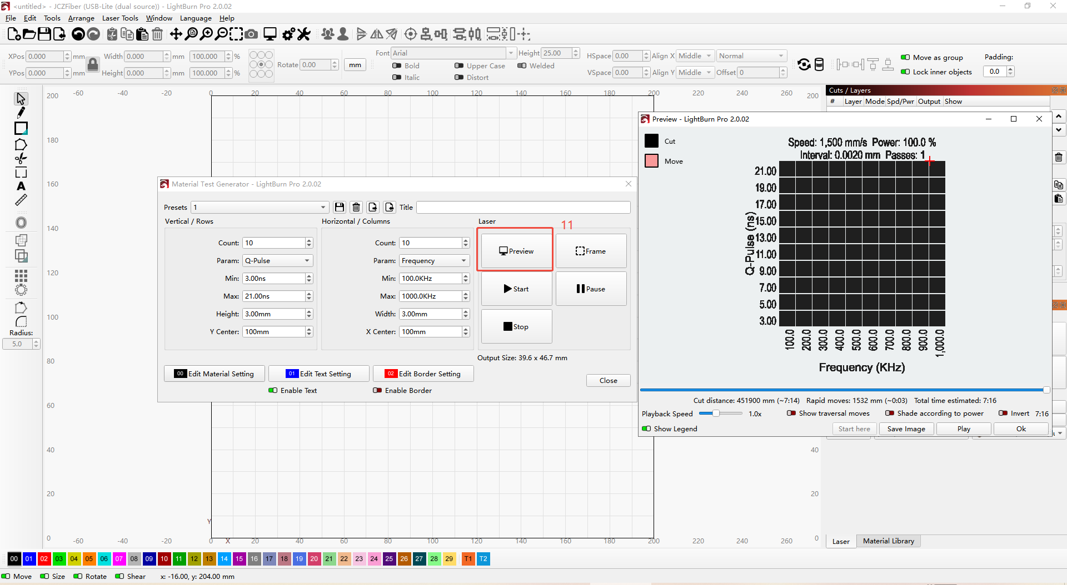Open the Edit menu
This screenshot has width=1067, height=585.
point(30,18)
